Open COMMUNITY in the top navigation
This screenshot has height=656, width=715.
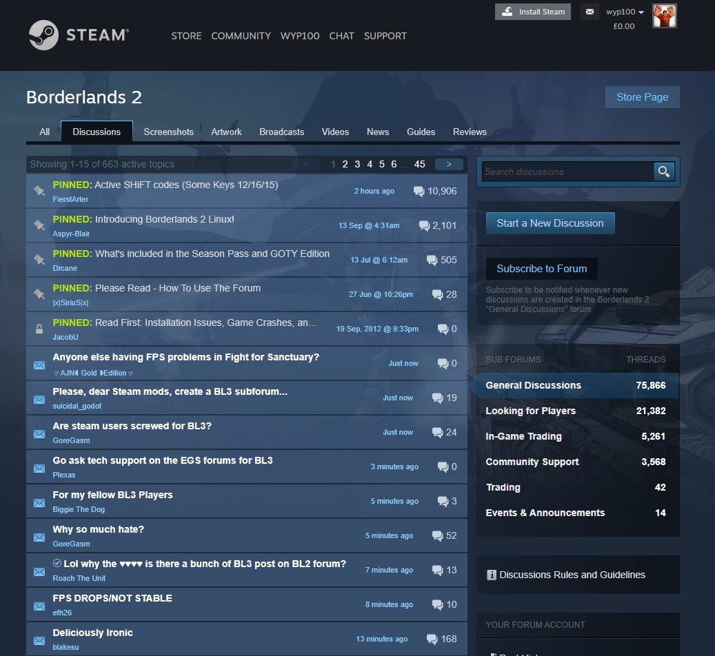pos(241,36)
